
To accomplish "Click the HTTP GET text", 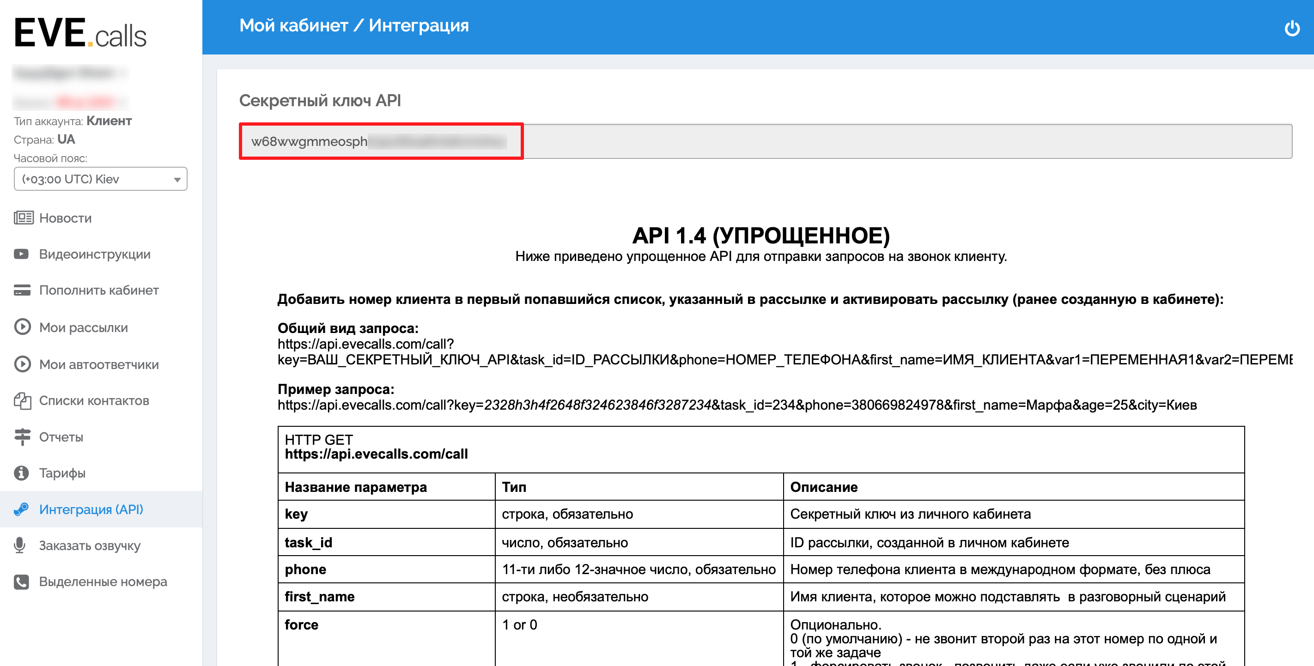I will 319,440.
